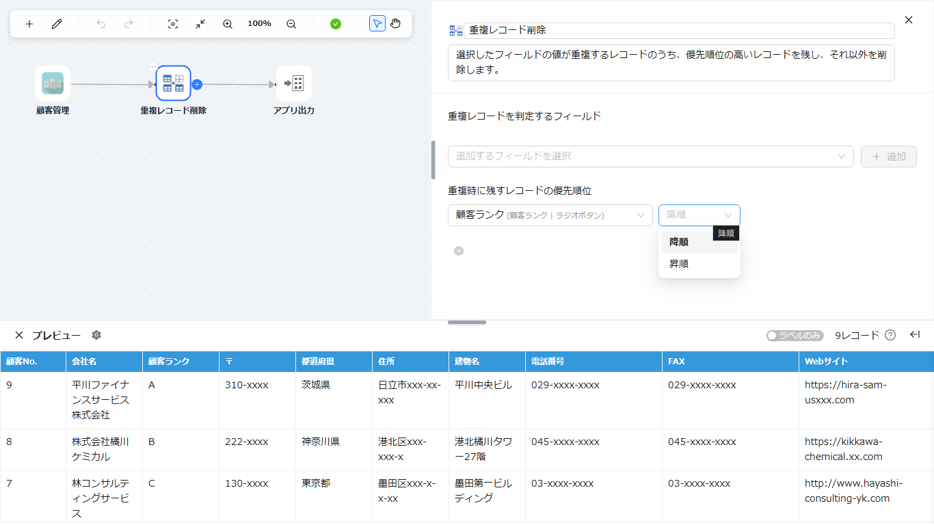Click the 住所 column header
This screenshot has height=525, width=934.
tap(410, 362)
